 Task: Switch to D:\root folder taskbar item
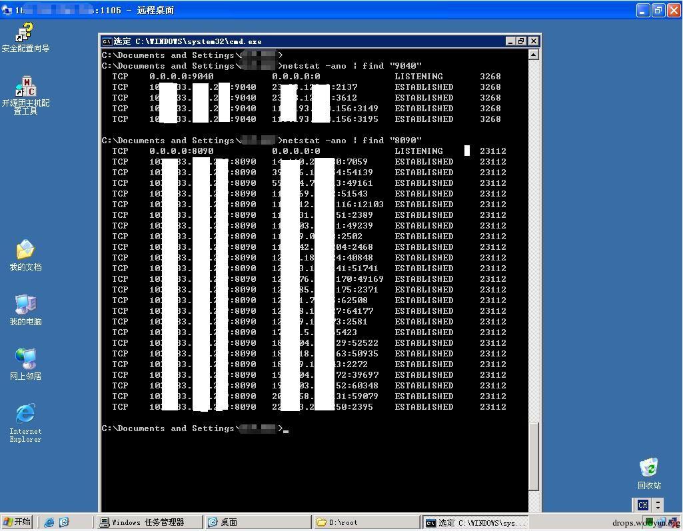(366, 522)
